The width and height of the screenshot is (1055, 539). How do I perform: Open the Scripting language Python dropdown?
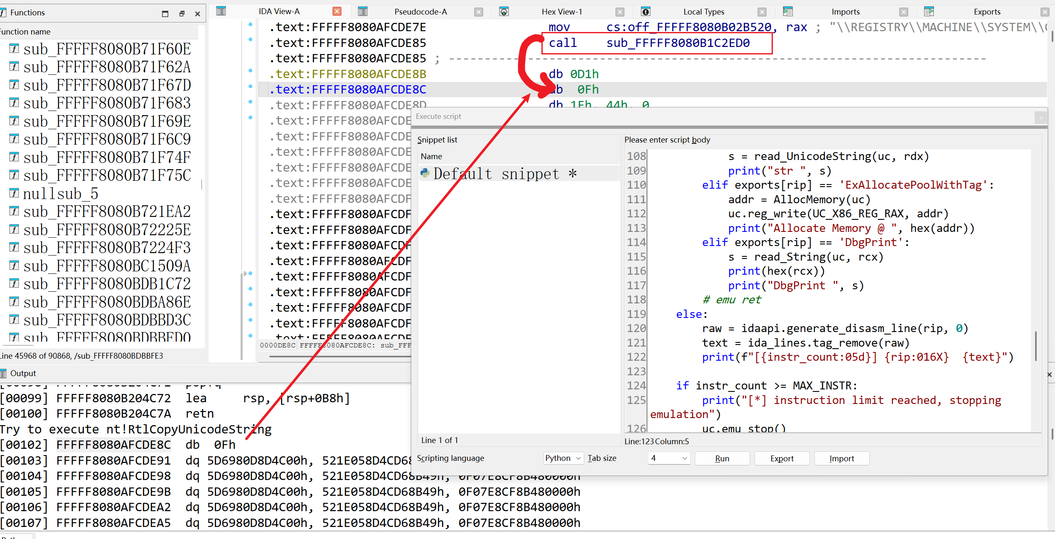[x=563, y=458]
